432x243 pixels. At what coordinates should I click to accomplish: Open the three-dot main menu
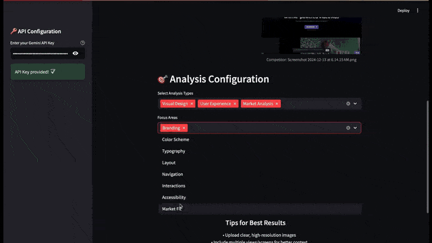[417, 11]
